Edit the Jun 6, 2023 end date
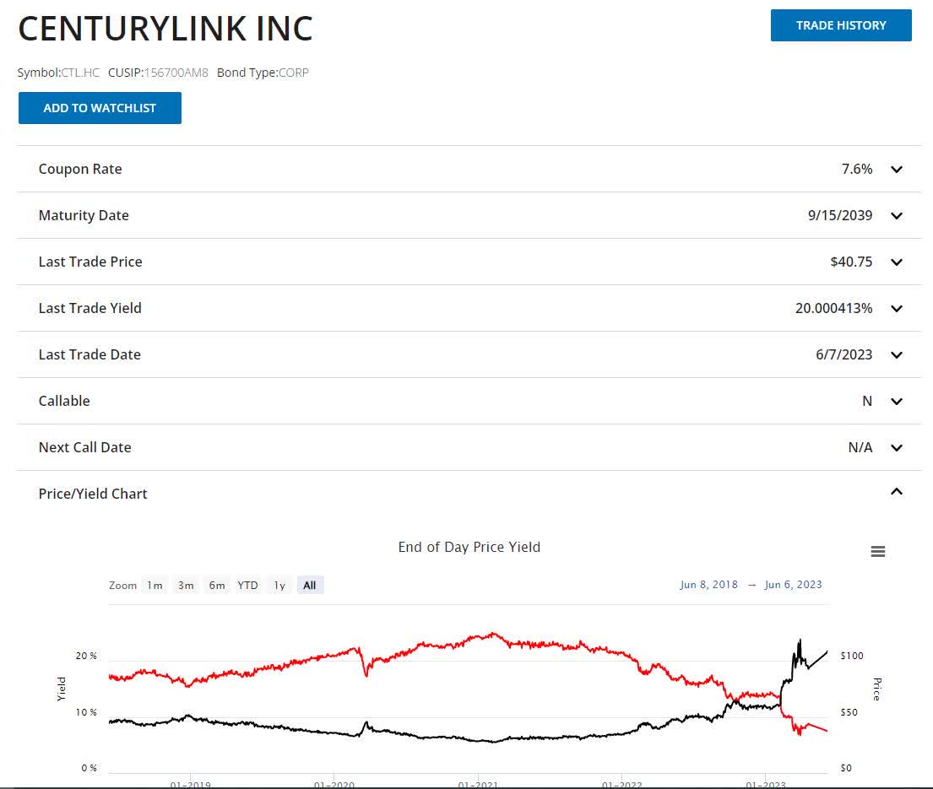Image resolution: width=933 pixels, height=789 pixels. pyautogui.click(x=793, y=585)
